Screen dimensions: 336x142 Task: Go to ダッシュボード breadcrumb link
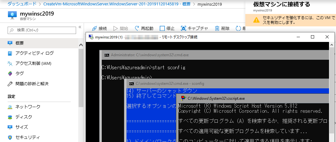(22, 4)
